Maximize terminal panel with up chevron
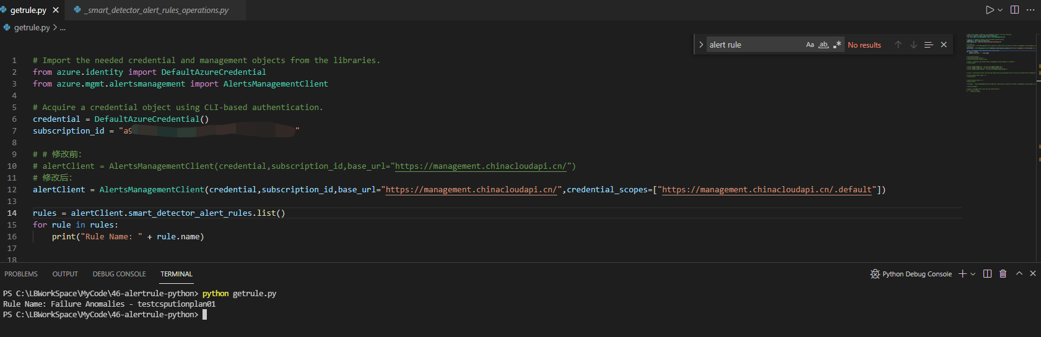This screenshot has height=337, width=1041. pos(1019,274)
